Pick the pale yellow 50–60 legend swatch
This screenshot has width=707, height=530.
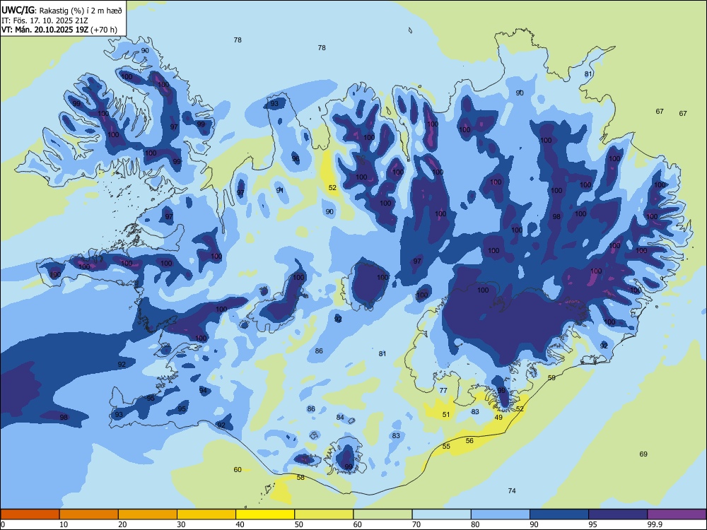coord(325,514)
